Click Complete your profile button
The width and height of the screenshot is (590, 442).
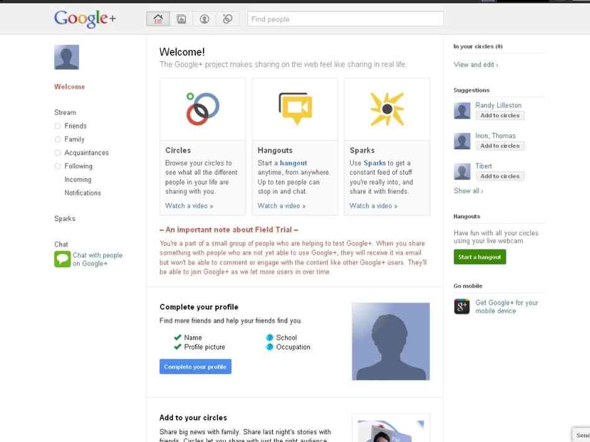coord(195,367)
